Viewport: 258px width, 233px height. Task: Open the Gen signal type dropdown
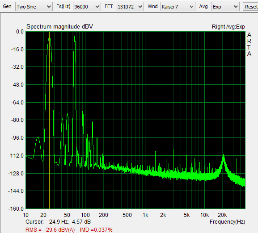49,7
